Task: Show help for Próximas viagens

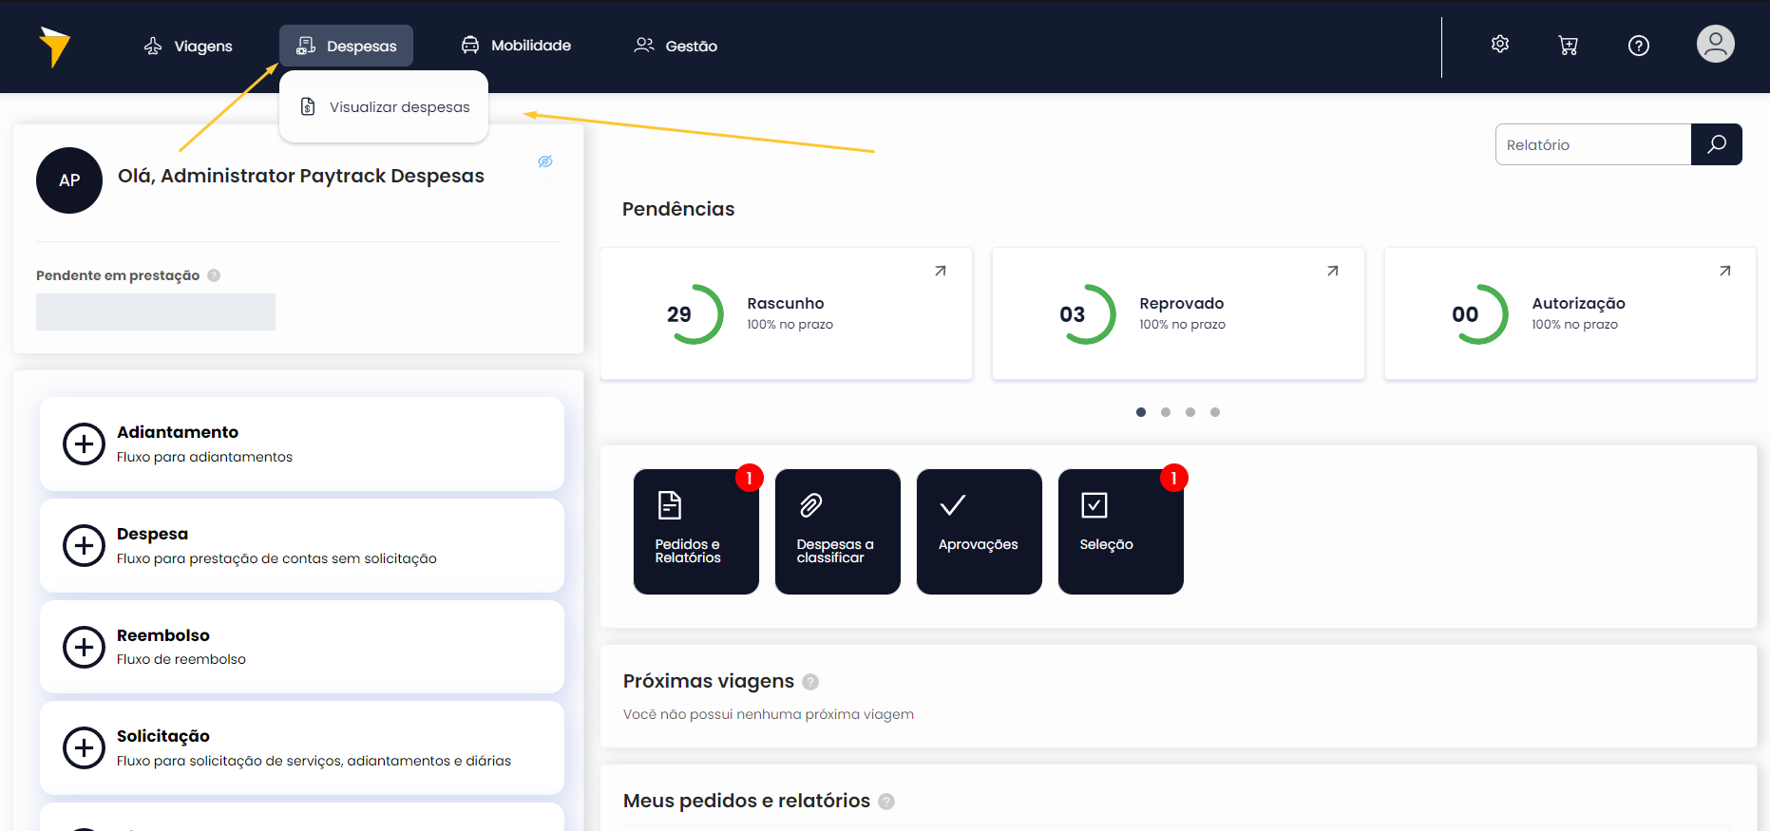Action: click(810, 682)
